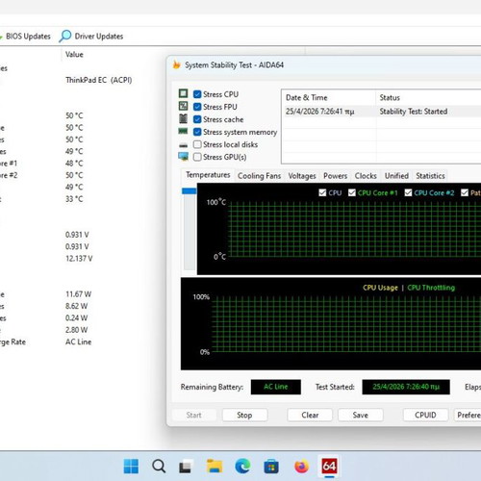The height and width of the screenshot is (481, 481).
Task: Click the 33 °C value
Action: point(74,199)
